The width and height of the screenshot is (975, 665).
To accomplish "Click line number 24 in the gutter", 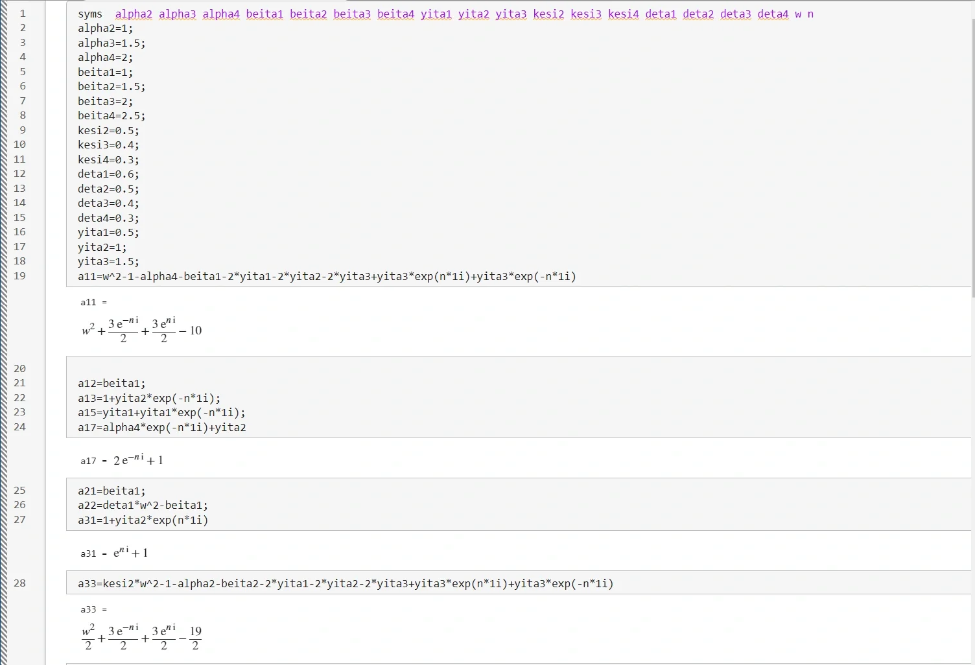I will [x=19, y=427].
